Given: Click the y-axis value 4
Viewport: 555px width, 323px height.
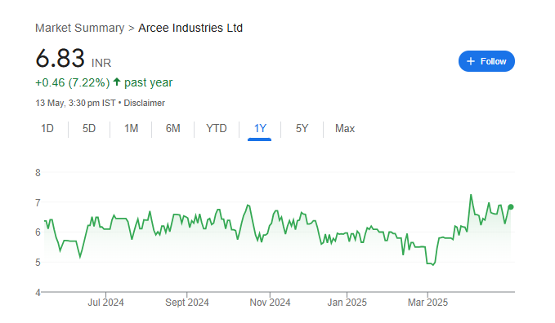Looking at the screenshot, I should (x=38, y=293).
